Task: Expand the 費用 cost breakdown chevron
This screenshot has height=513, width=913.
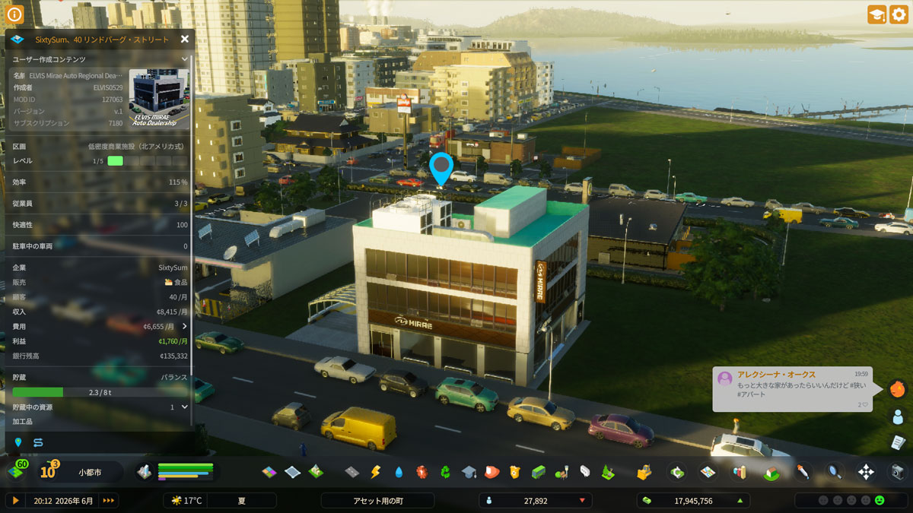Action: 185,327
